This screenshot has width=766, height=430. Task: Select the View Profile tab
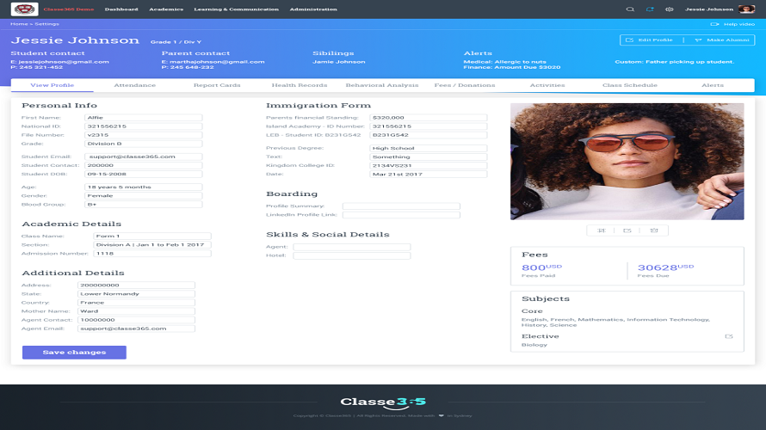tap(53, 85)
